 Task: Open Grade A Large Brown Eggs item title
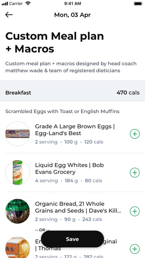[75, 130]
